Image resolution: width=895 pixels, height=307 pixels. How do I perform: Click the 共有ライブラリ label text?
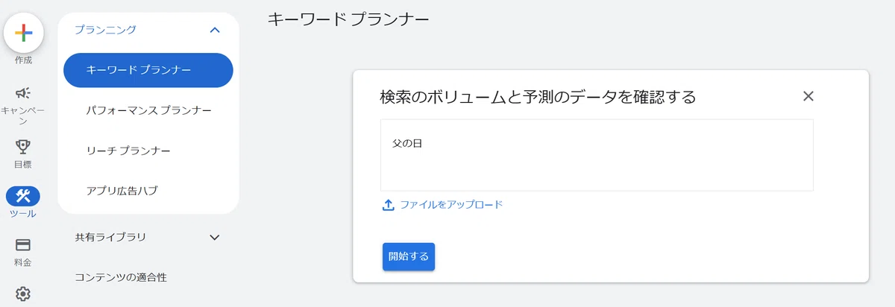pyautogui.click(x=110, y=238)
